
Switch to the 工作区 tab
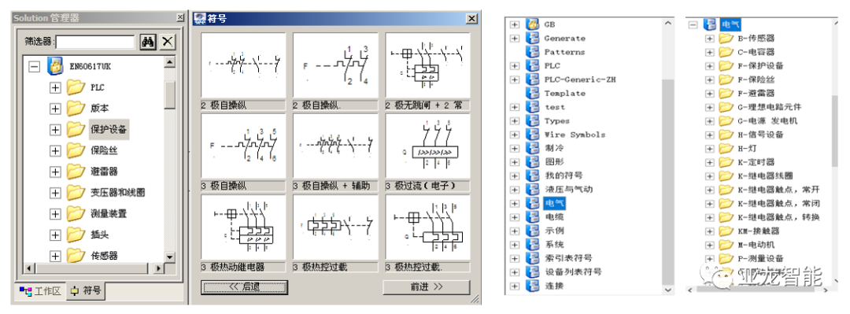point(39,290)
